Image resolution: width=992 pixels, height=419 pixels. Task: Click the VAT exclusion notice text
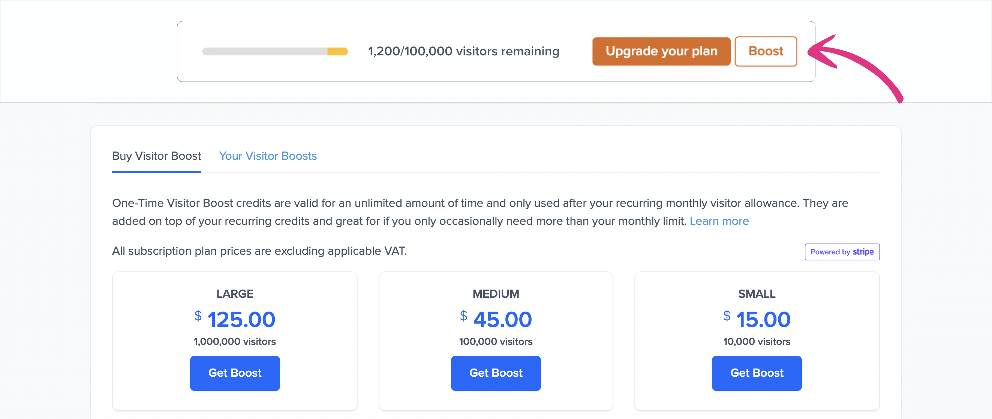259,251
